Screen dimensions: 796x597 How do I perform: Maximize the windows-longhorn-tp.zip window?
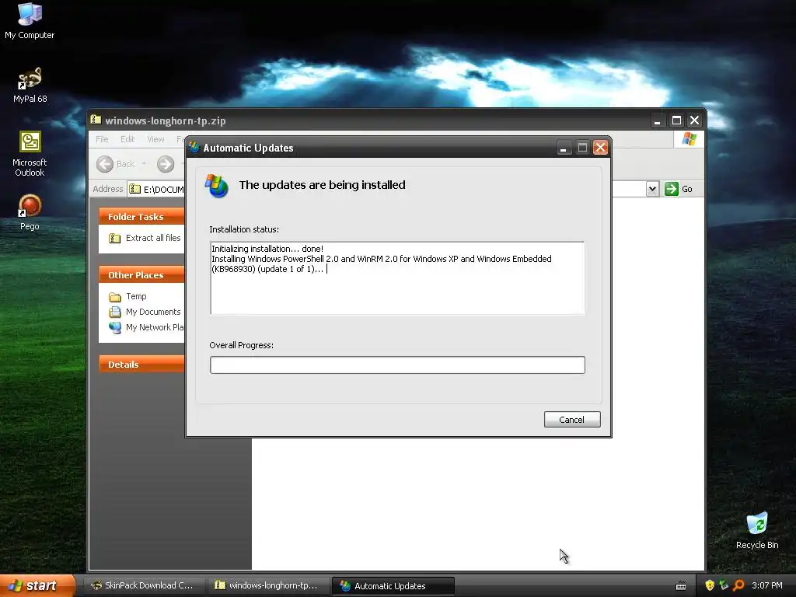pyautogui.click(x=676, y=120)
